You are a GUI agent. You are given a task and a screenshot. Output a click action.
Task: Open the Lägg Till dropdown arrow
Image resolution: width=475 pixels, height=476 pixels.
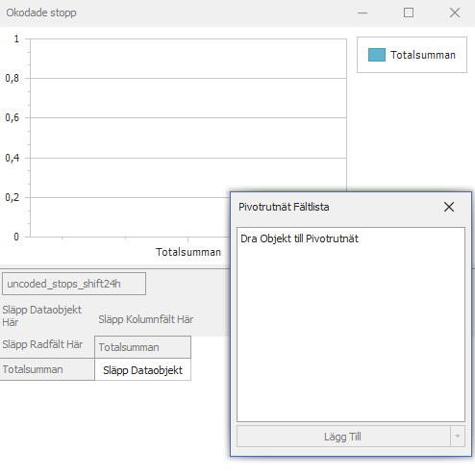coord(458,437)
